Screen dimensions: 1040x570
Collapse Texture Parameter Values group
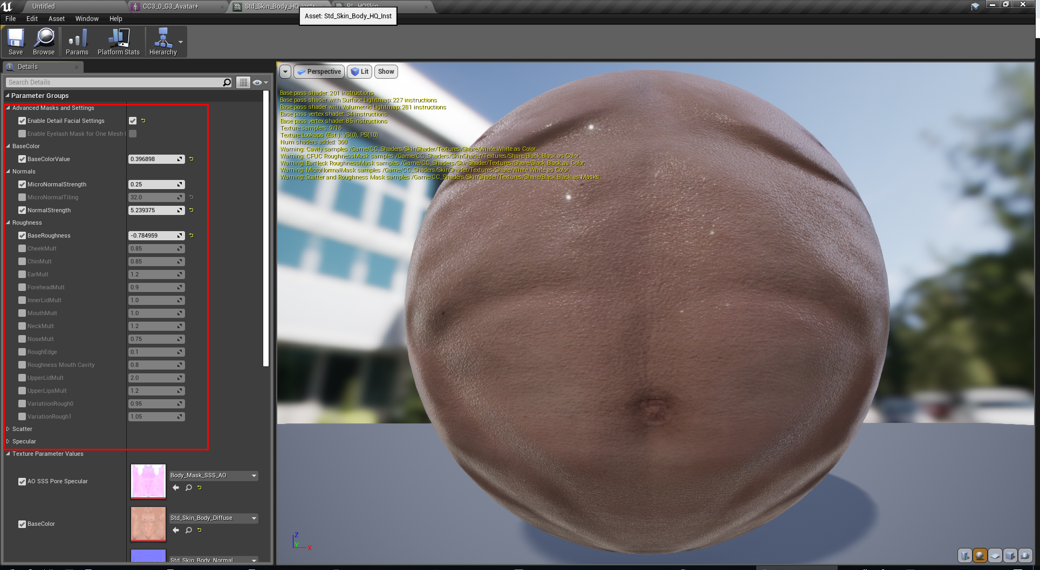(x=8, y=454)
